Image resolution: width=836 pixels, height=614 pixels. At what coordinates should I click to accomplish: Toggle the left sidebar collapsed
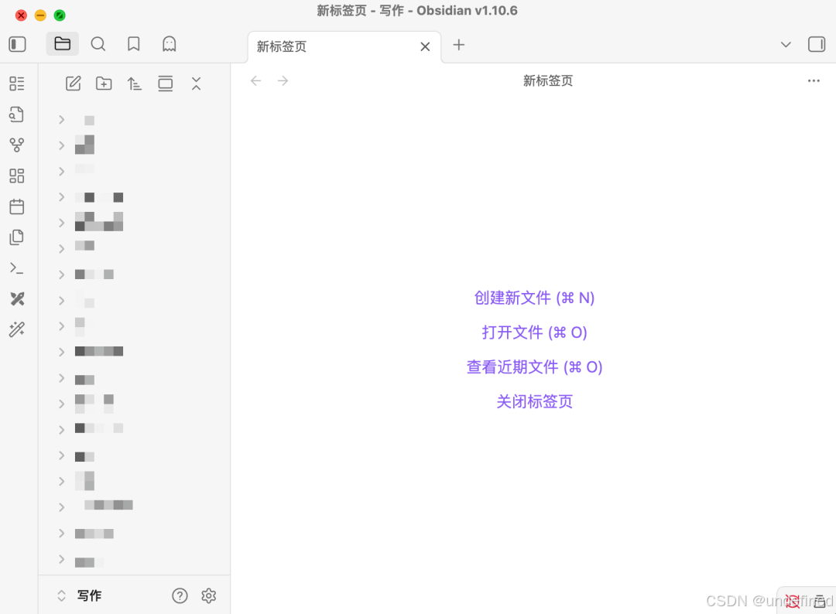click(16, 44)
